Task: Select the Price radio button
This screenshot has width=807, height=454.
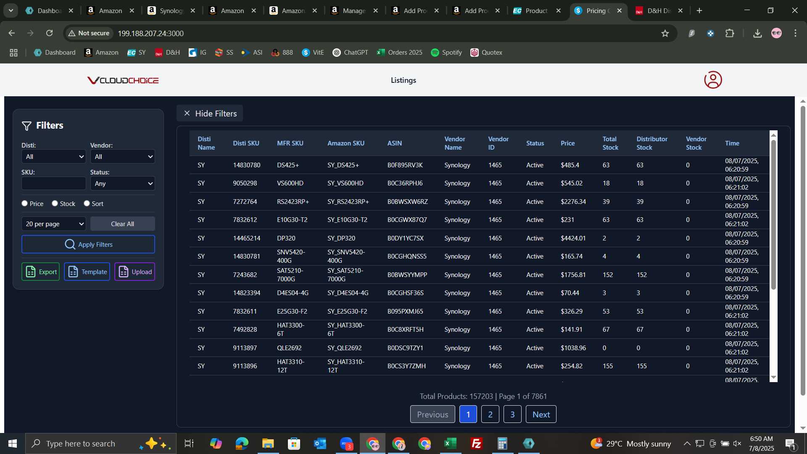Action: click(24, 203)
